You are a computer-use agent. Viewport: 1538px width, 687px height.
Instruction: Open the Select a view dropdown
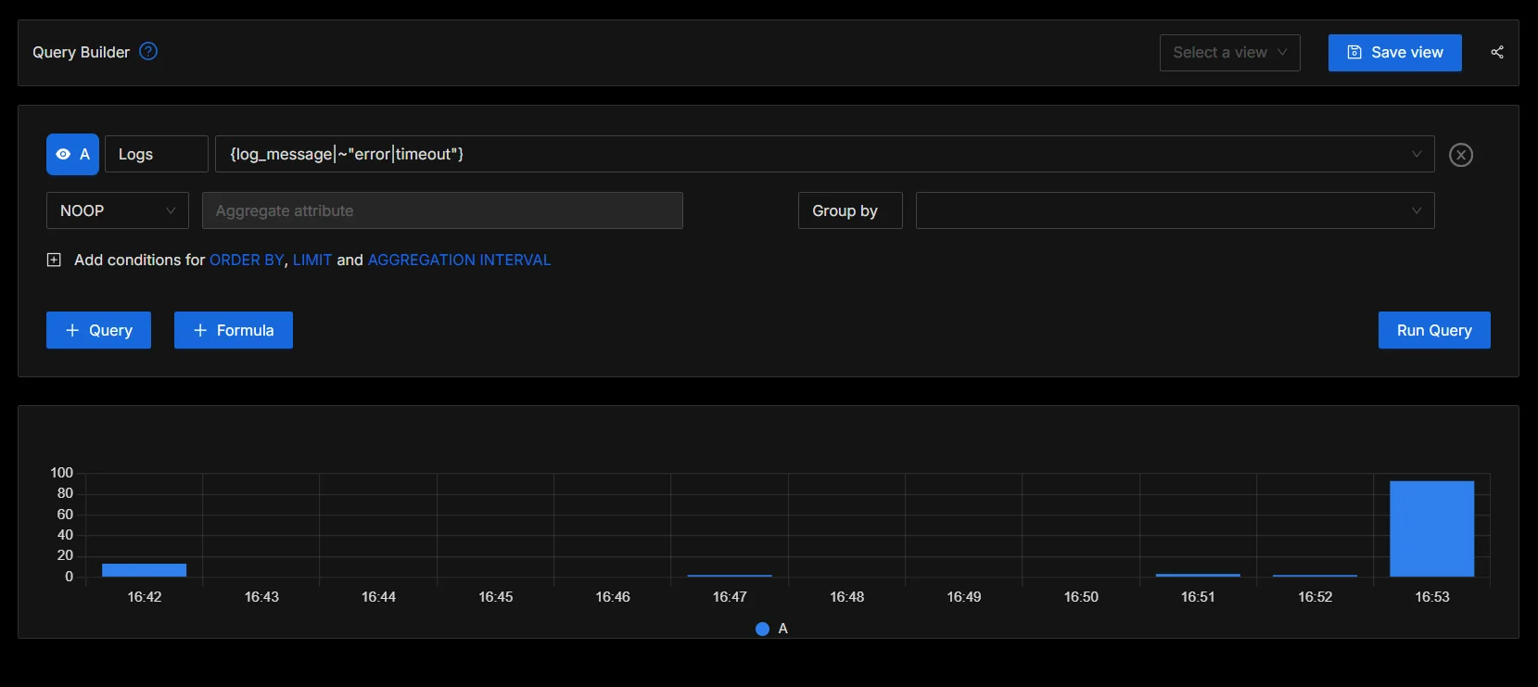[1230, 53]
